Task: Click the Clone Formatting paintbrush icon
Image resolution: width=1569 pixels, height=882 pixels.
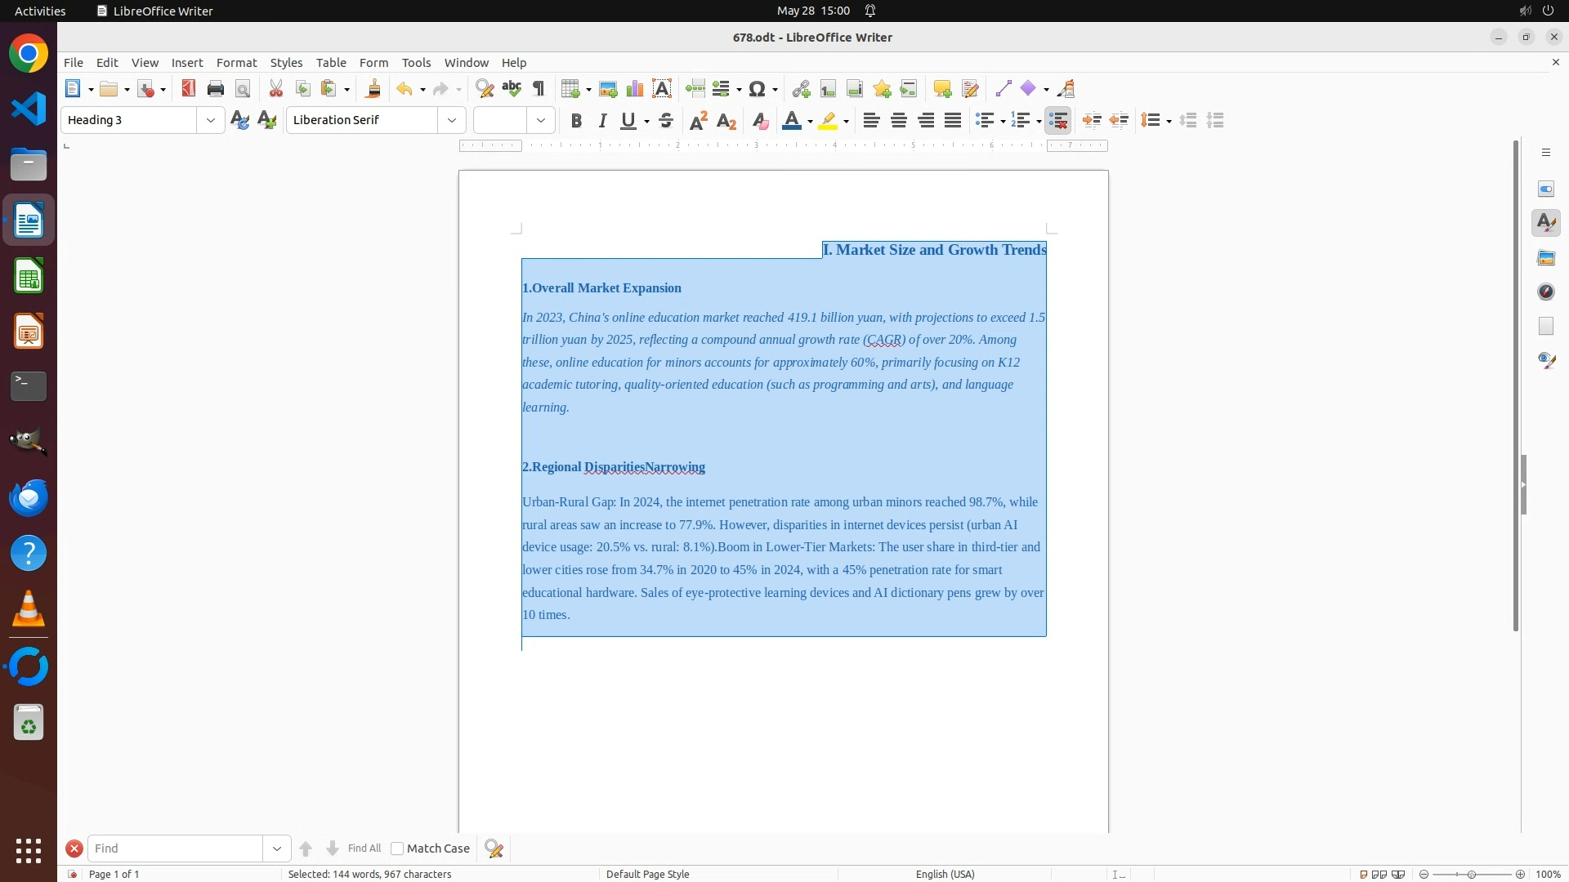Action: 373,89
